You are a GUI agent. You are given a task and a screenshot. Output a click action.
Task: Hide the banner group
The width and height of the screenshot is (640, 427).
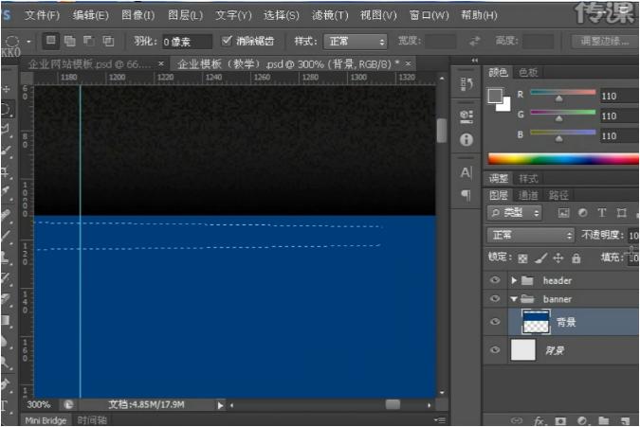pyautogui.click(x=495, y=298)
